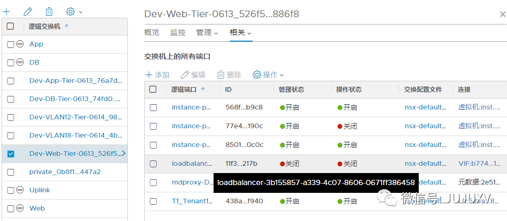Open the Dev-DB-Tier-0613 switch link
This screenshot has height=221, width=507.
tap(76, 99)
